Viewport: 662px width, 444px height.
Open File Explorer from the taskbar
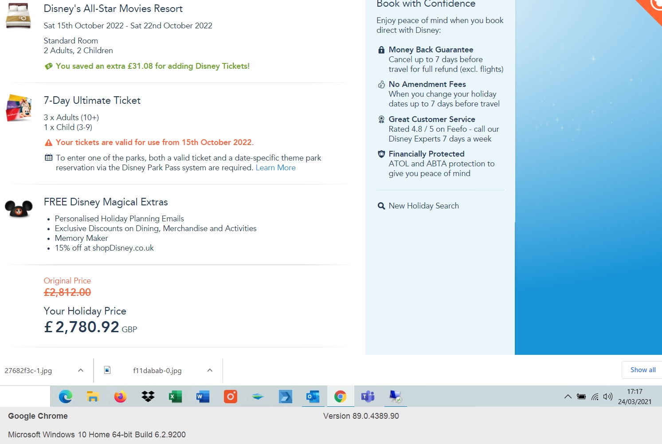(x=93, y=396)
